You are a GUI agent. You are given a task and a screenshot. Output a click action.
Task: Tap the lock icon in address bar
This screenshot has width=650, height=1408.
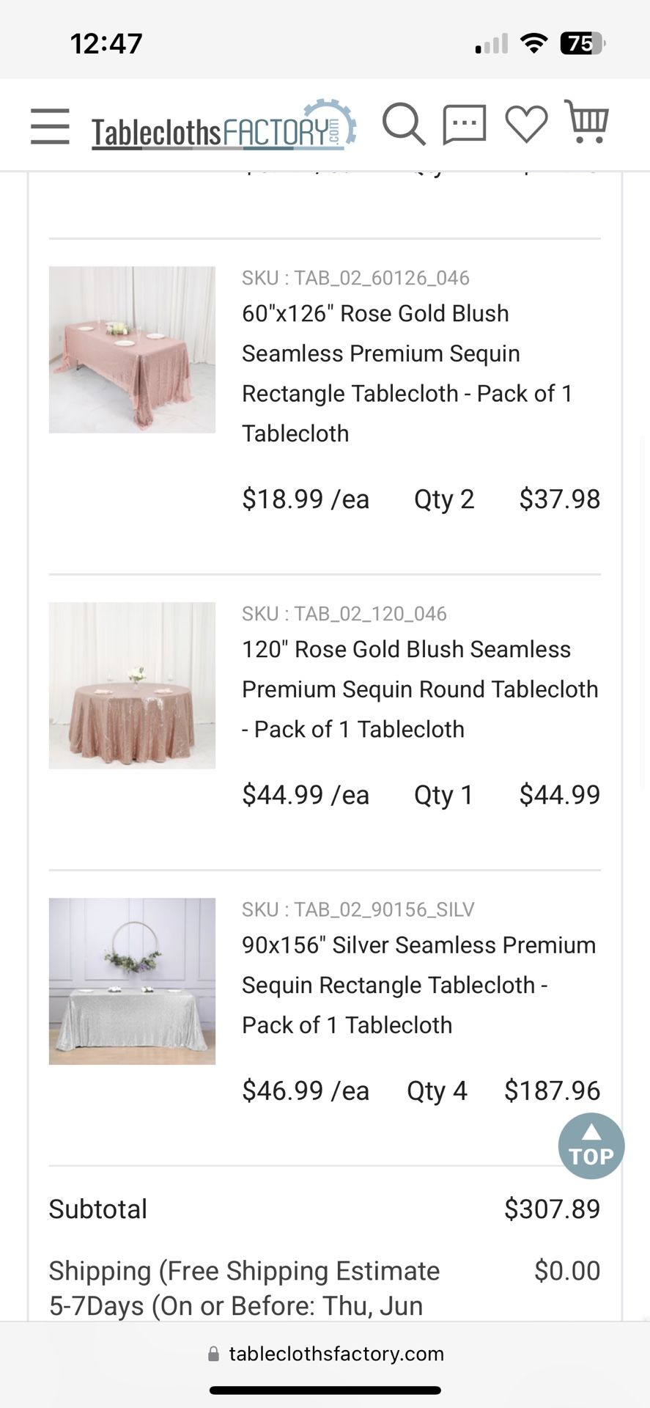pos(213,1354)
